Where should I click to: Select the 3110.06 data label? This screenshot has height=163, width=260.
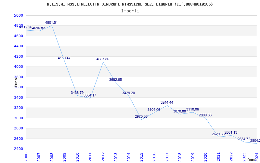[192, 109]
